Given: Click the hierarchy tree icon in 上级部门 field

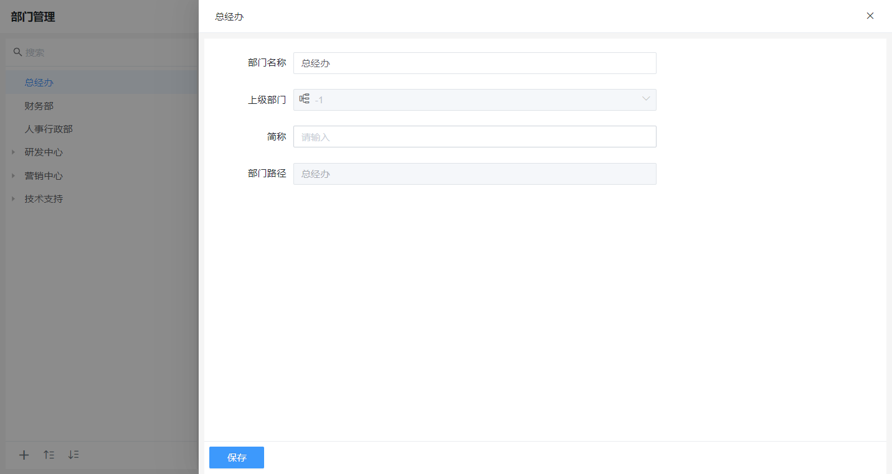Looking at the screenshot, I should 305,99.
